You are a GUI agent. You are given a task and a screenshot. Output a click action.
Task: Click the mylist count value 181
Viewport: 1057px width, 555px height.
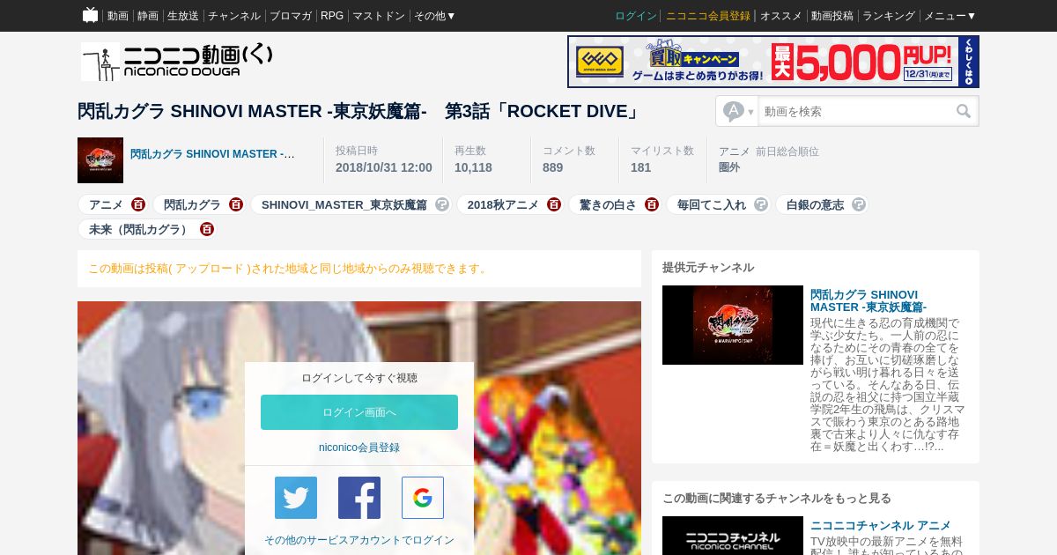coord(640,167)
